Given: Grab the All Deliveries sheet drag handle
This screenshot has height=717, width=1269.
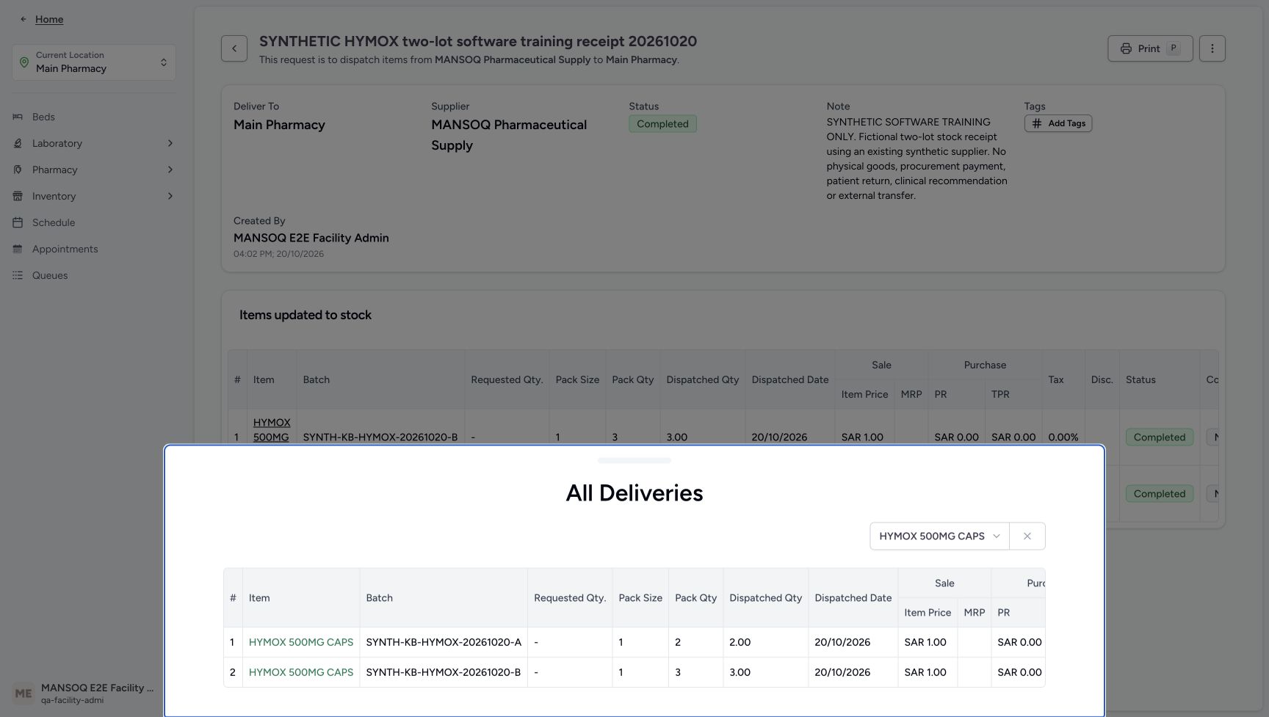Looking at the screenshot, I should click(x=634, y=460).
